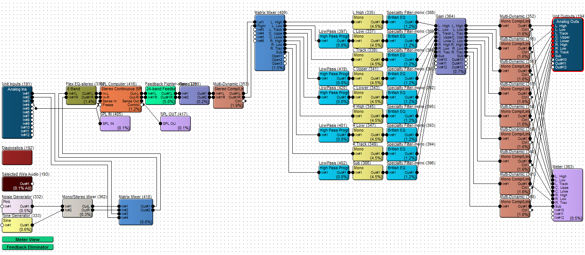
Task: Click the Meter View button
Action: 28,240
